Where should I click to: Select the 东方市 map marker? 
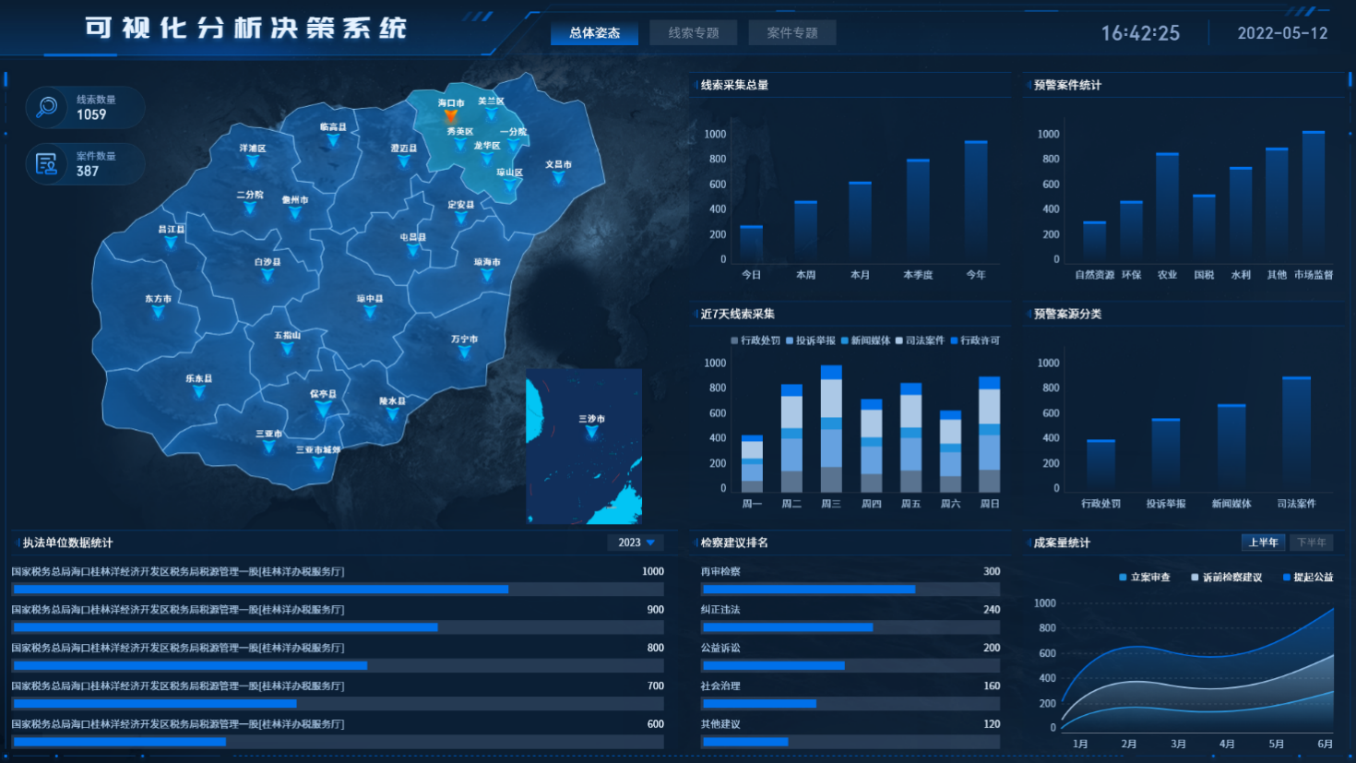[158, 312]
